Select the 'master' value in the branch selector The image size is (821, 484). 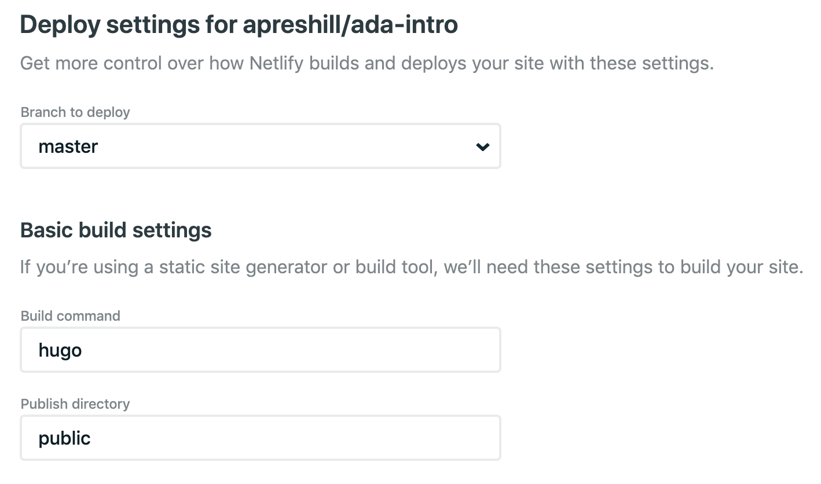[x=68, y=146]
